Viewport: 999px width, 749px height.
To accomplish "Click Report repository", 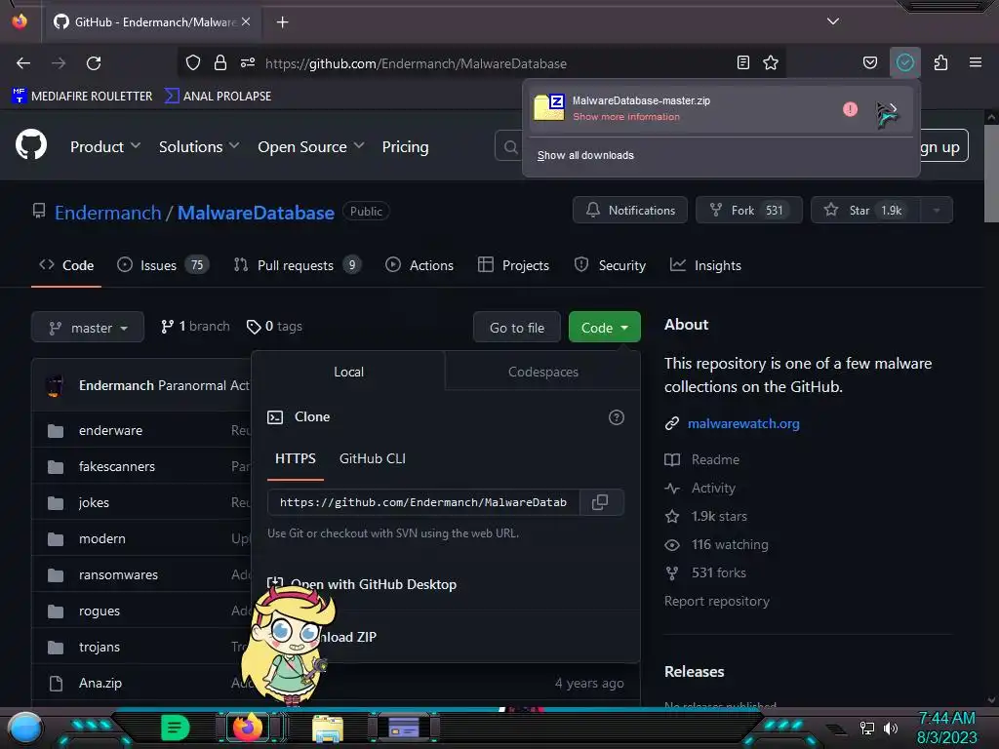I will point(717,601).
